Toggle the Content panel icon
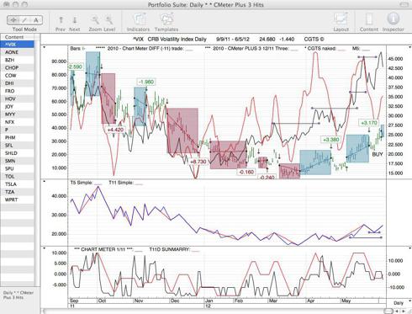This screenshot has height=314, width=412. point(369,19)
